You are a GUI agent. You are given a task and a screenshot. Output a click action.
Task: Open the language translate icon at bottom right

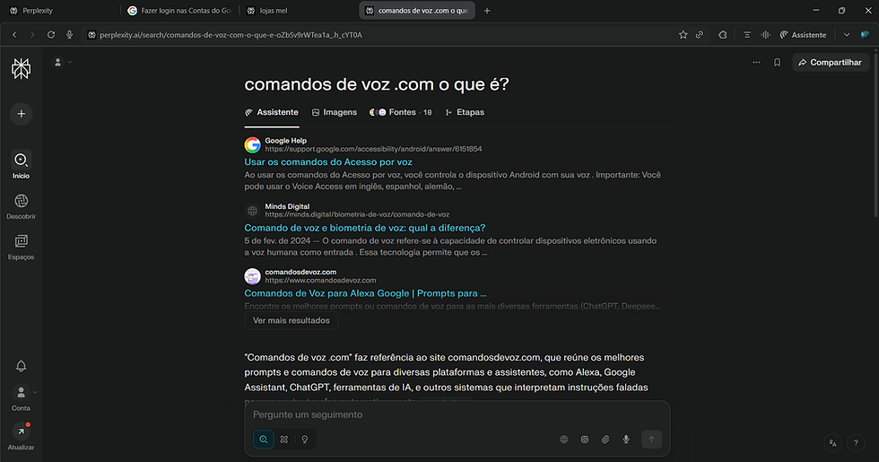tap(833, 443)
